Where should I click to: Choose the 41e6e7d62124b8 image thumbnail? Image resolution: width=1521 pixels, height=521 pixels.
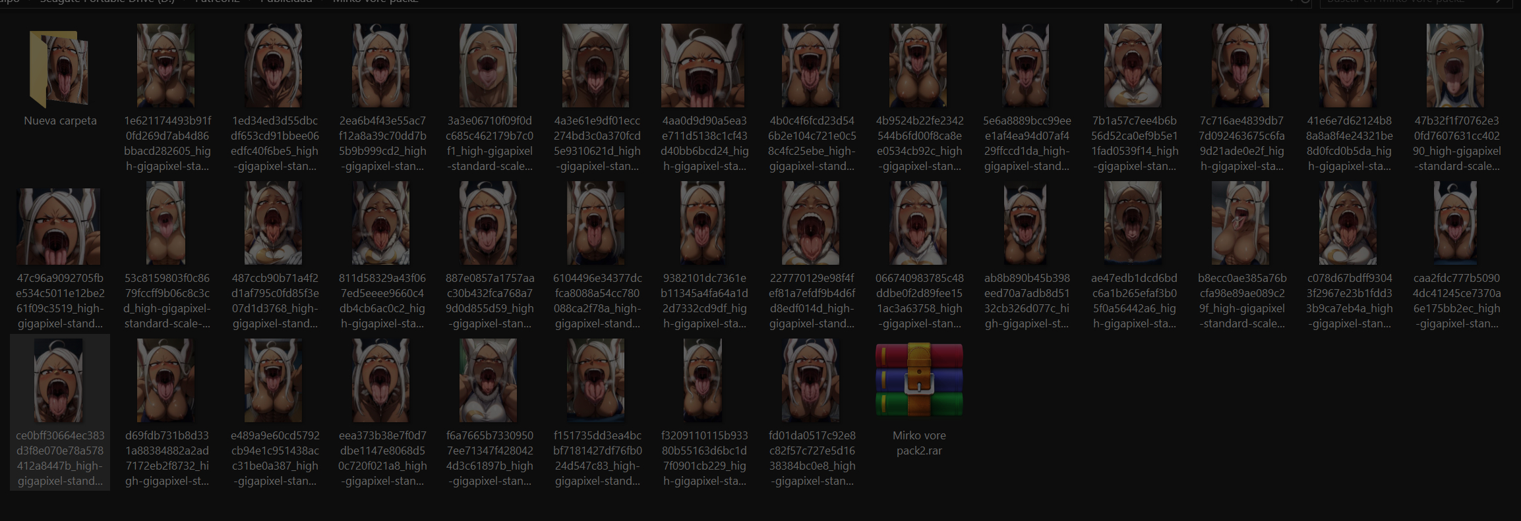[x=1348, y=65]
